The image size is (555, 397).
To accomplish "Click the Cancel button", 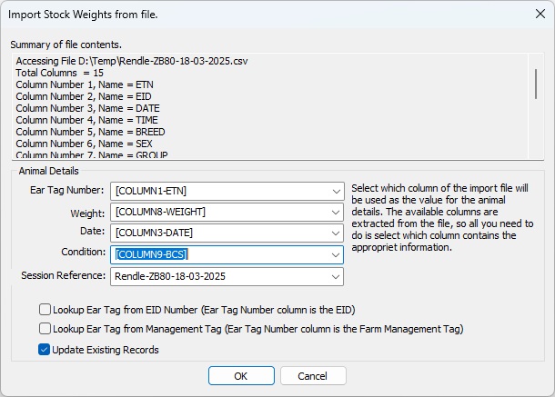I will coord(313,376).
